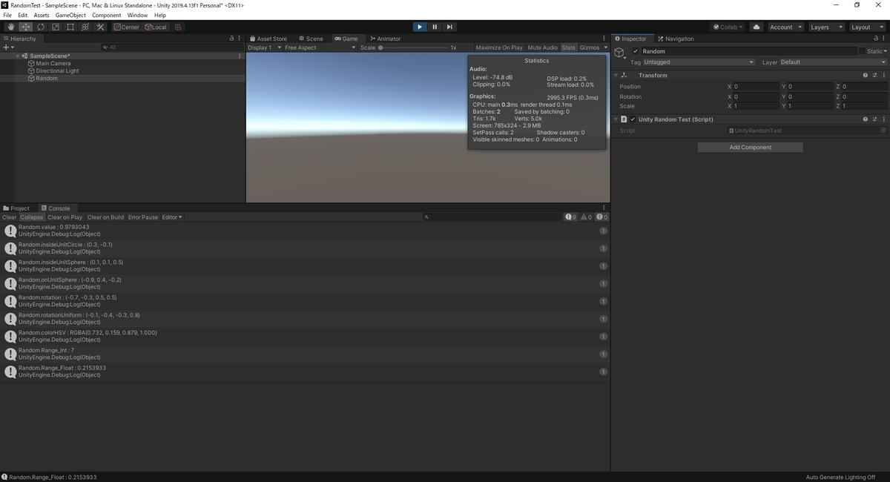Image resolution: width=890 pixels, height=482 pixels.
Task: Toggle Mute Audio in Game view
Action: (543, 47)
